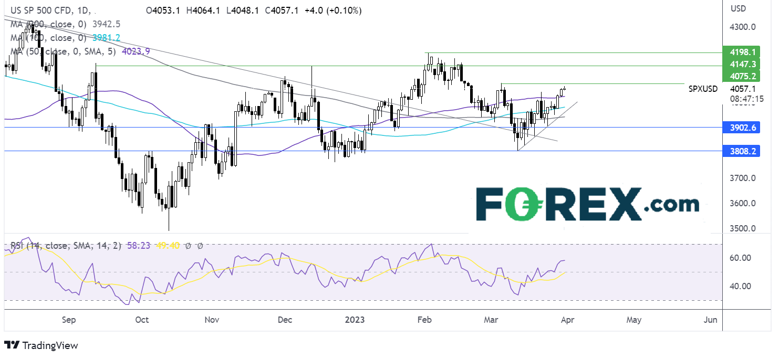779x359 pixels.
Task: Click the 3600.0 price axis label
Action: [x=743, y=204]
